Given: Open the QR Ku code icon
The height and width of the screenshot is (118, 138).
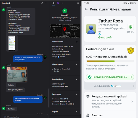Looking at the screenshot, I should pyautogui.click(x=131, y=27).
